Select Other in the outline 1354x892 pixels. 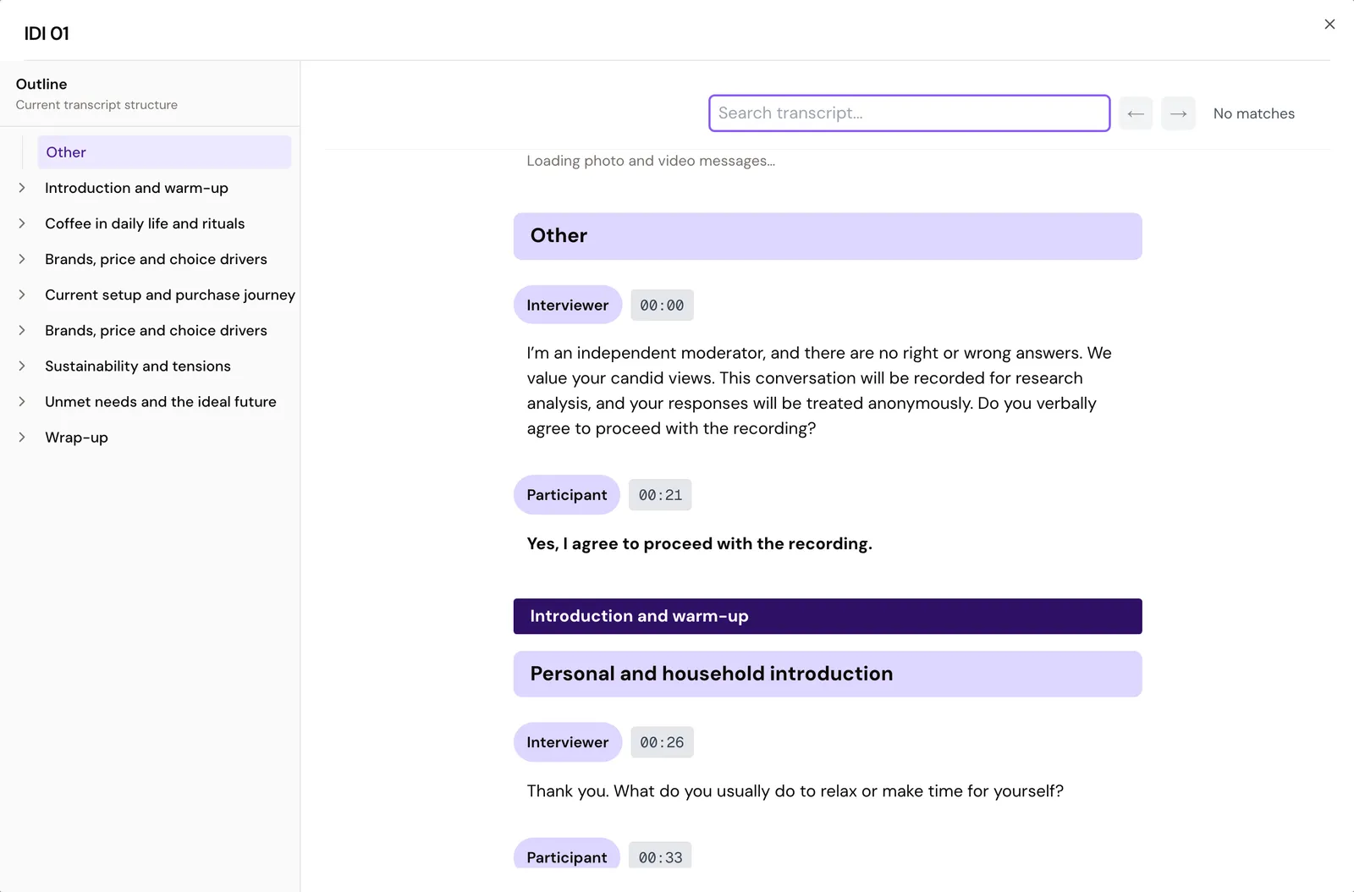(164, 152)
